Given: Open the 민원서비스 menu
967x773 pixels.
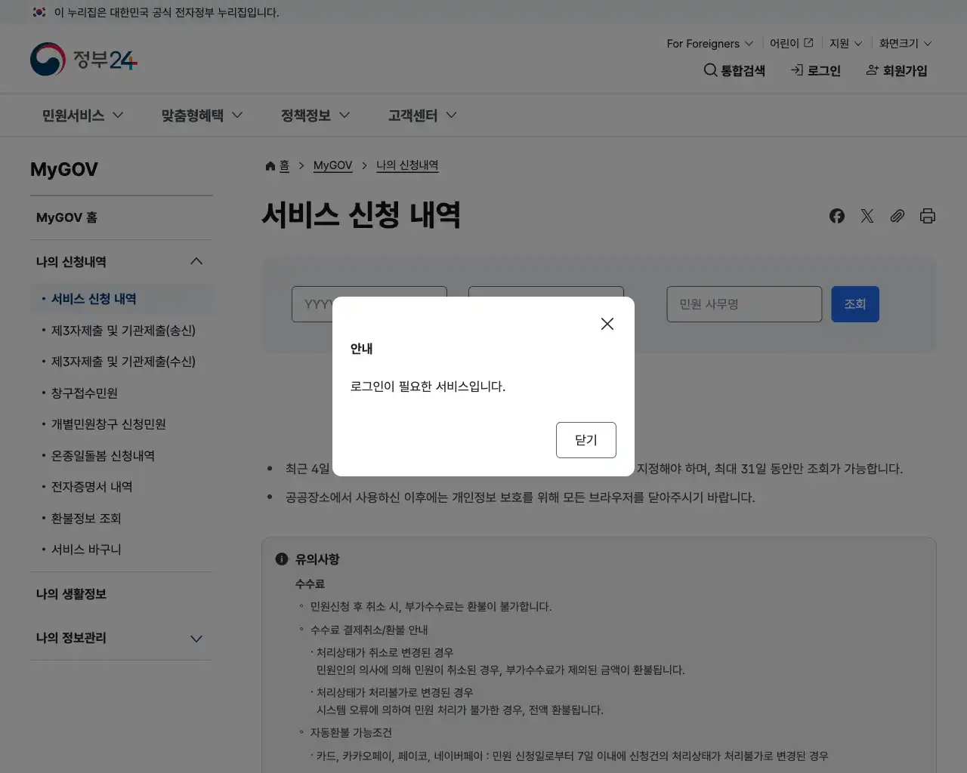Looking at the screenshot, I should (x=83, y=115).
